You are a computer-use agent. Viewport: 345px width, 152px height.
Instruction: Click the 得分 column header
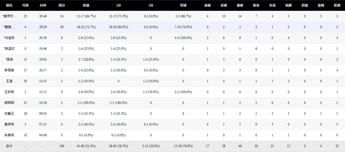pos(62,5)
